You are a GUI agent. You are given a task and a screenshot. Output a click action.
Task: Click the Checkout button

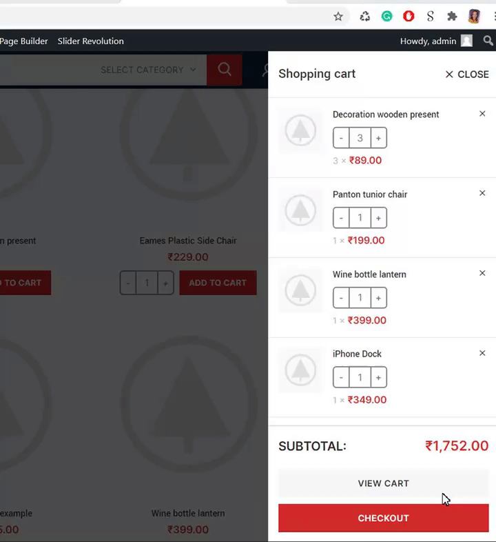click(384, 518)
